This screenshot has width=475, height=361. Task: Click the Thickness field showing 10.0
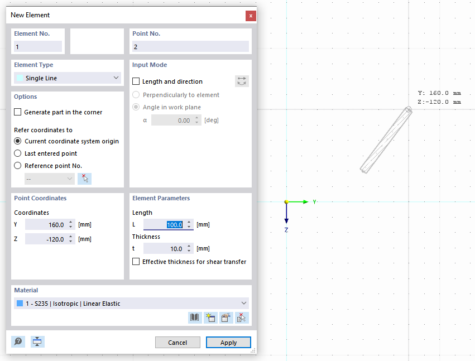[168, 249]
